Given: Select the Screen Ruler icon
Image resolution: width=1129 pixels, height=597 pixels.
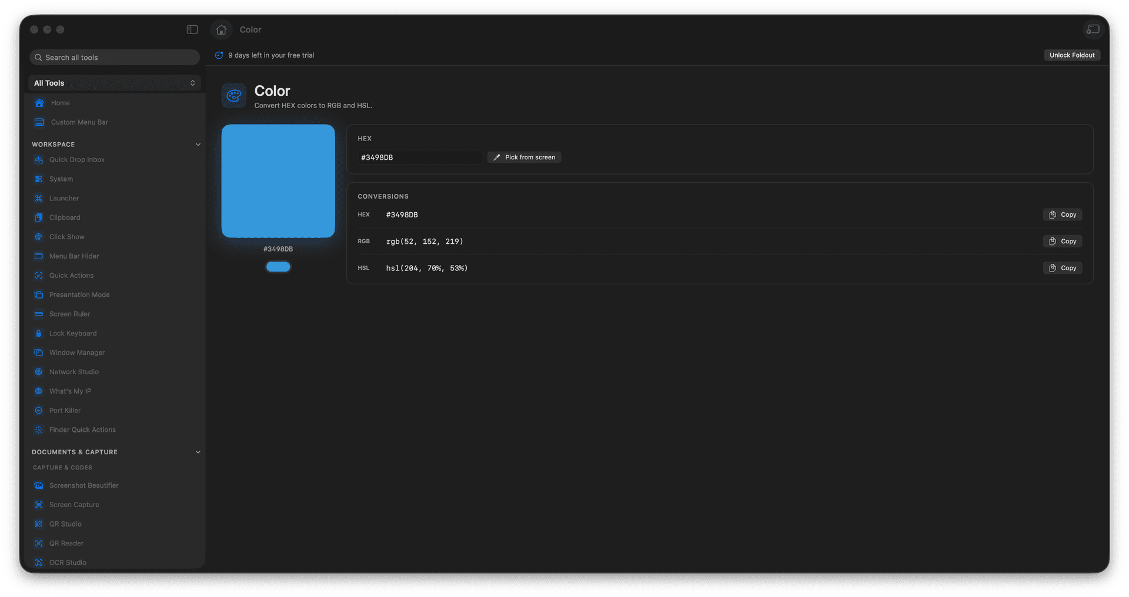Looking at the screenshot, I should tap(39, 314).
